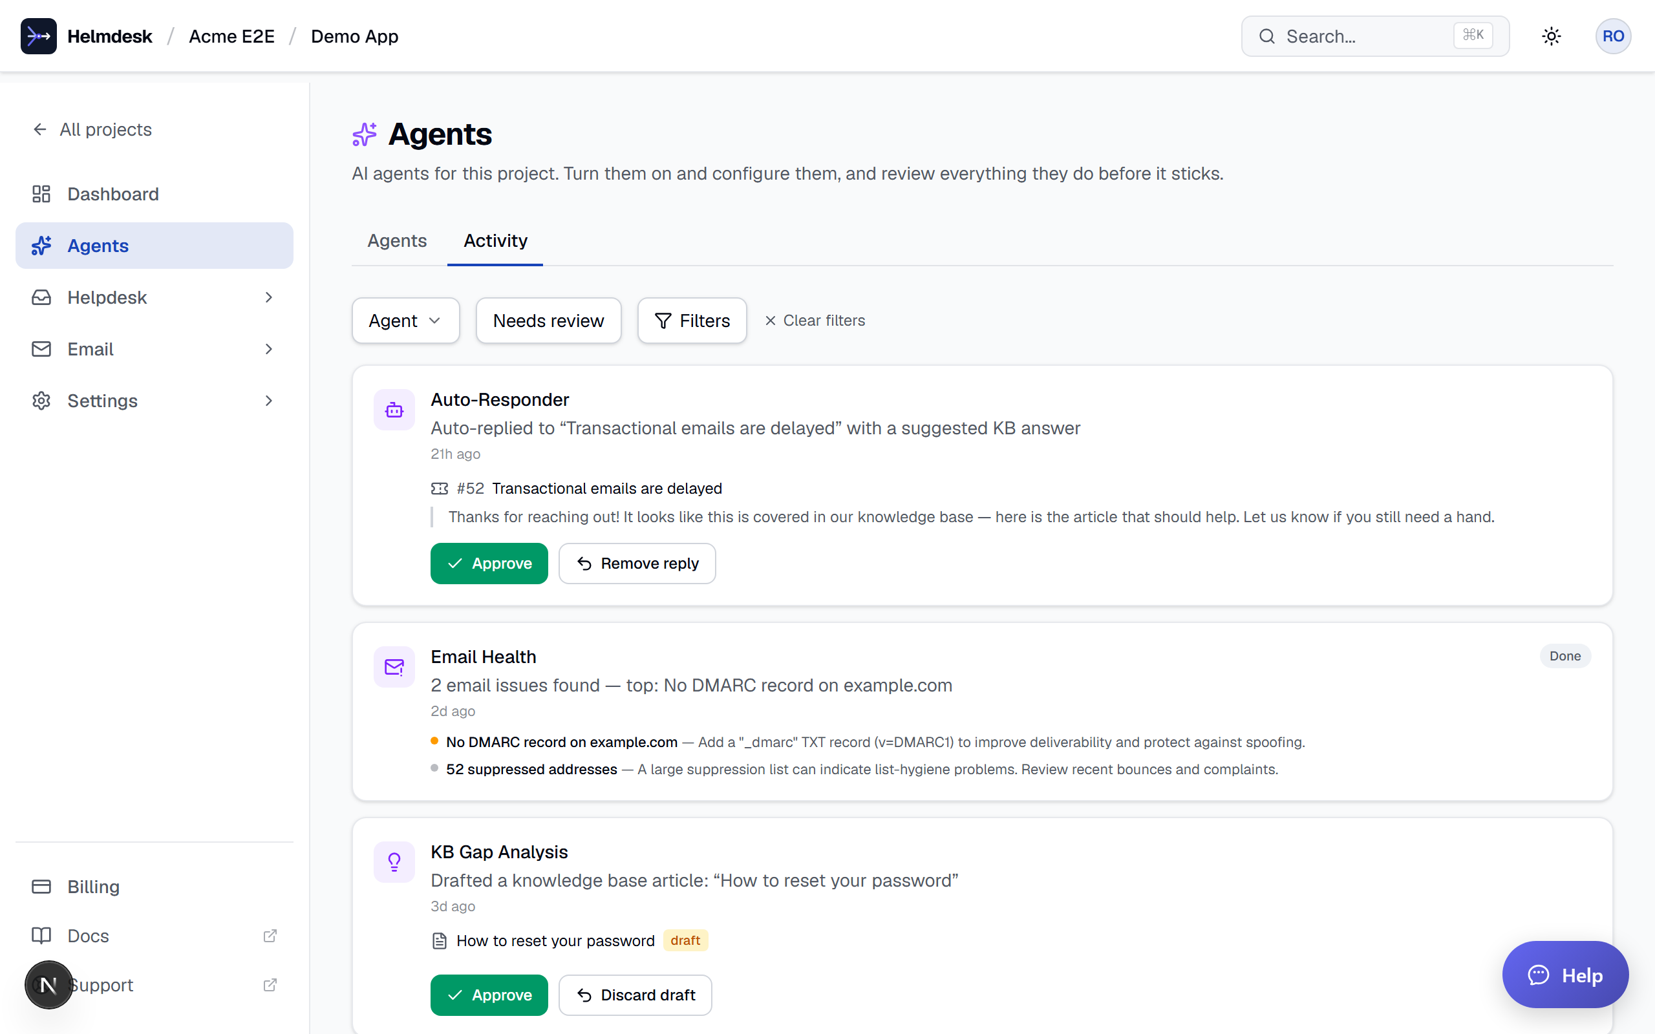
Task: Approve the Auto-Responder reply
Action: click(x=489, y=564)
